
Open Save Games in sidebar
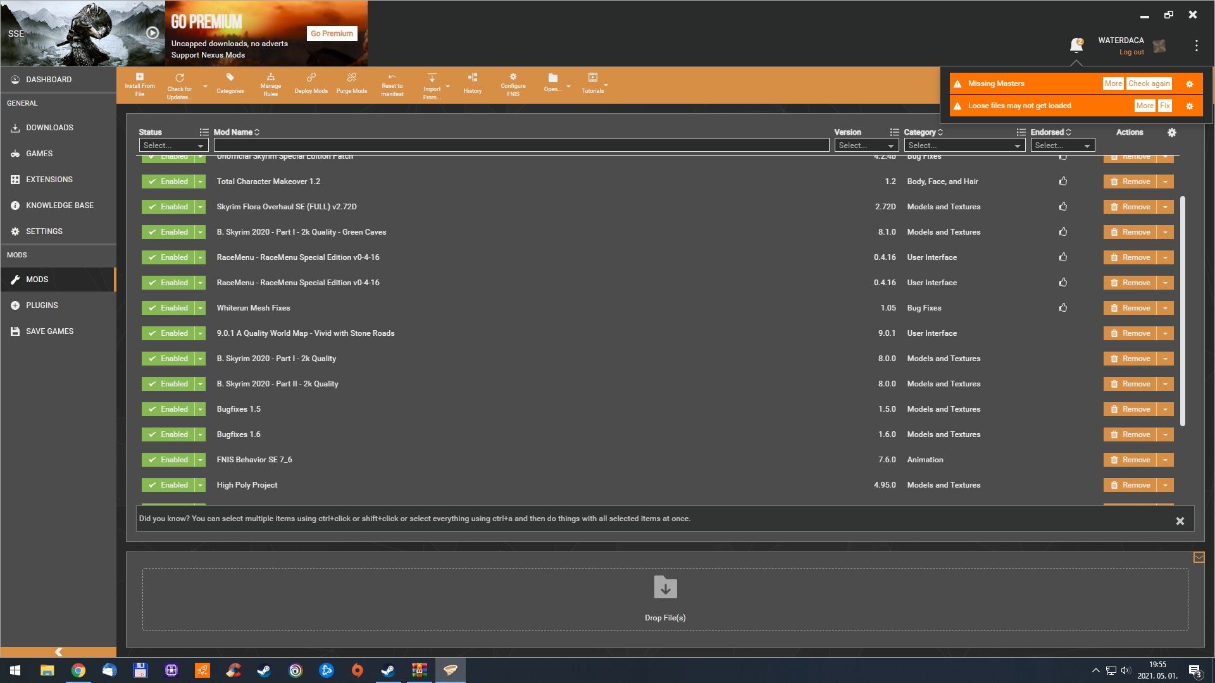pyautogui.click(x=58, y=331)
